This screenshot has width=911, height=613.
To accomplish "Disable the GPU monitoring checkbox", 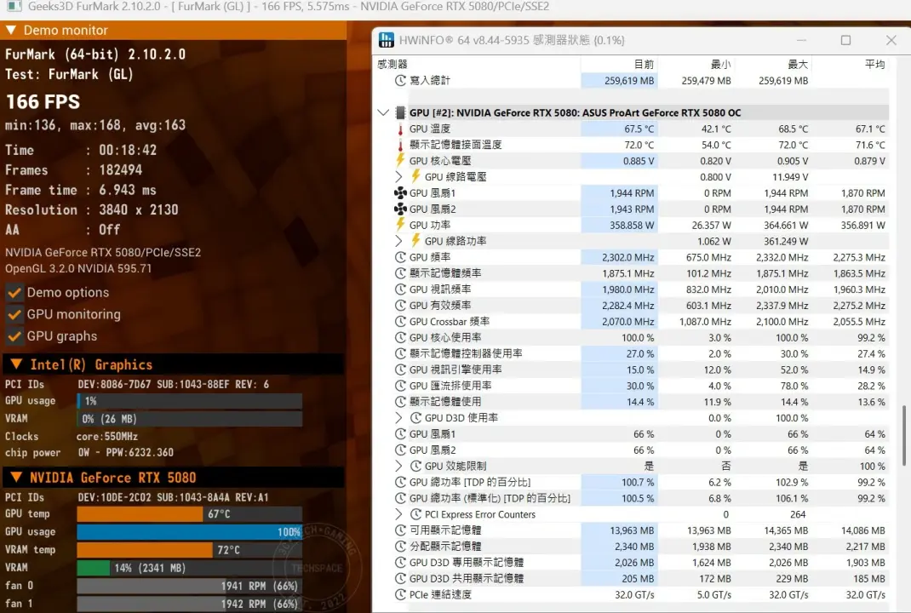I will [14, 314].
